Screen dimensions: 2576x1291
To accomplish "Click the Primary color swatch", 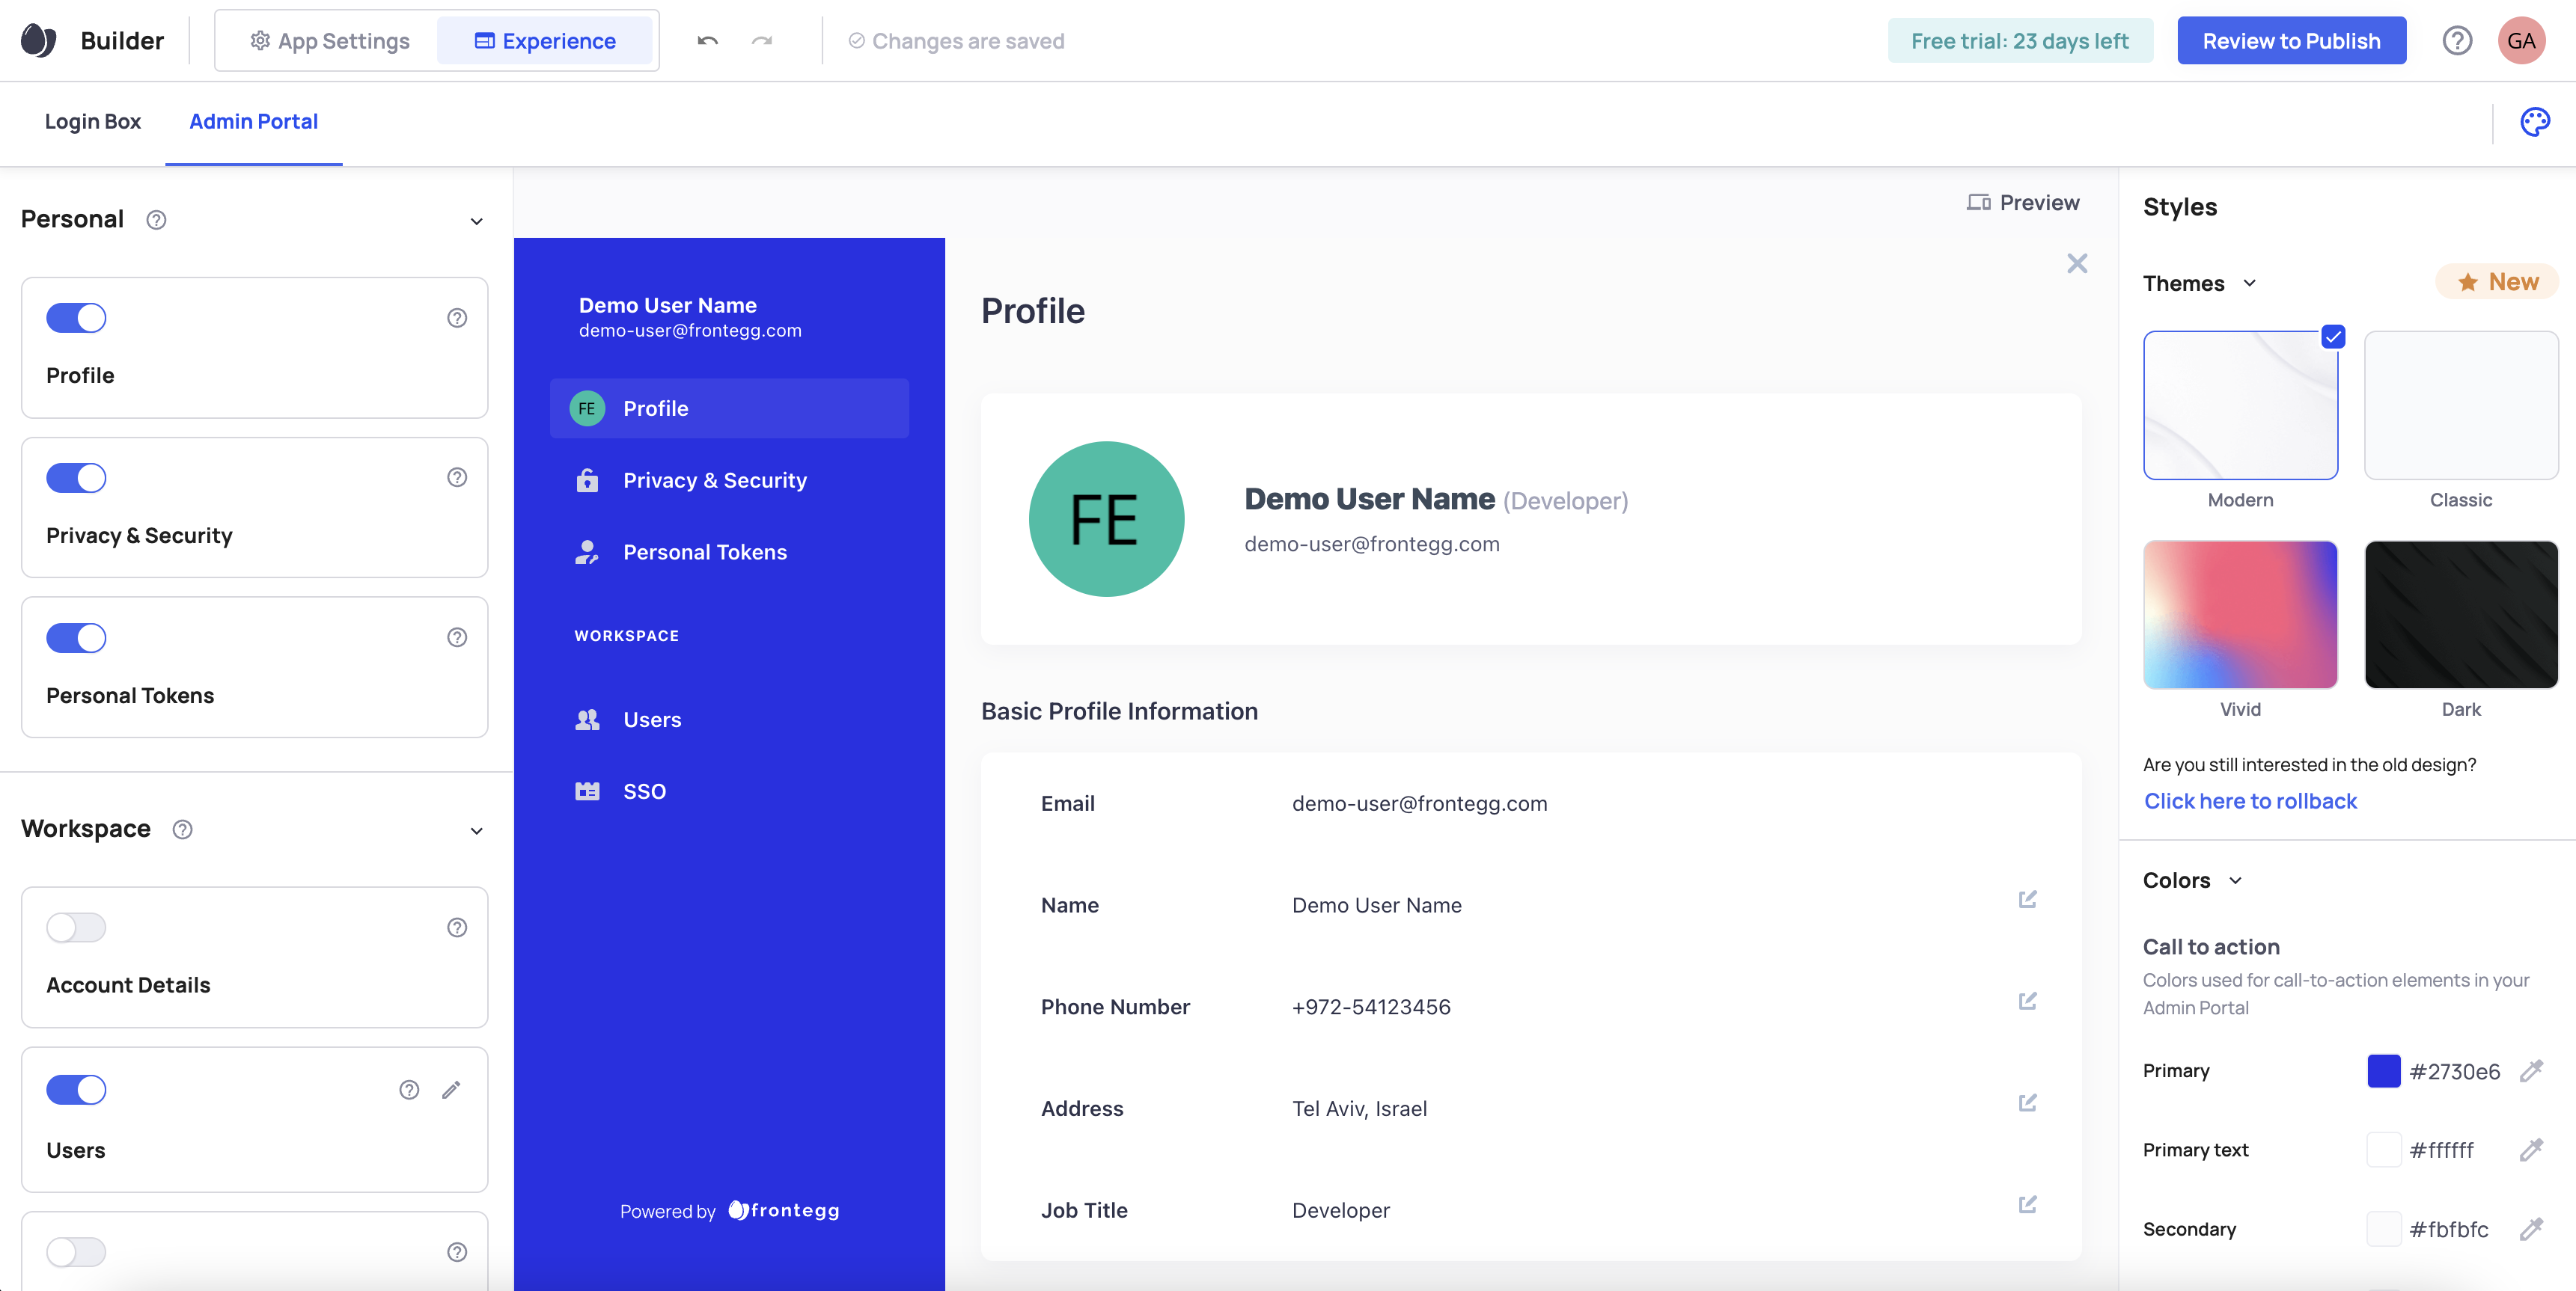I will pyautogui.click(x=2383, y=1071).
